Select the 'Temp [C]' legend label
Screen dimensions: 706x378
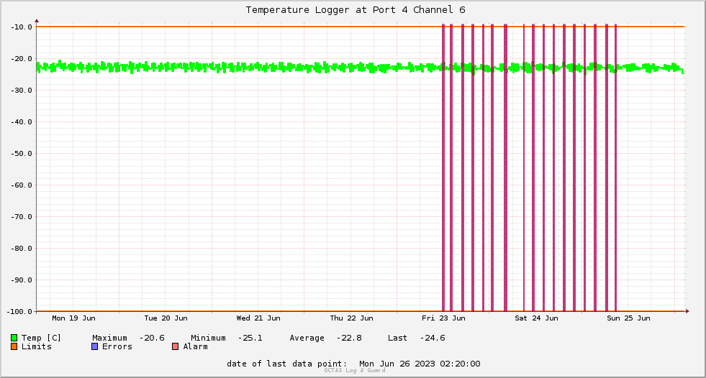pyautogui.click(x=41, y=338)
